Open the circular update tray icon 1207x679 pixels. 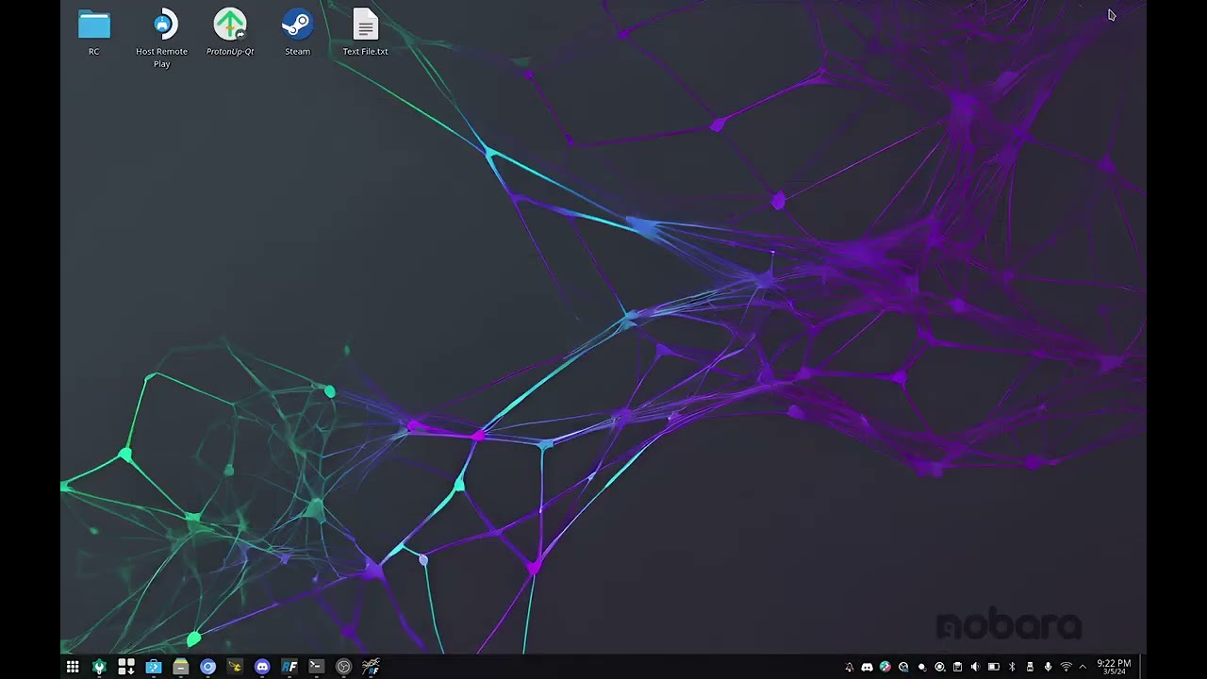point(939,667)
